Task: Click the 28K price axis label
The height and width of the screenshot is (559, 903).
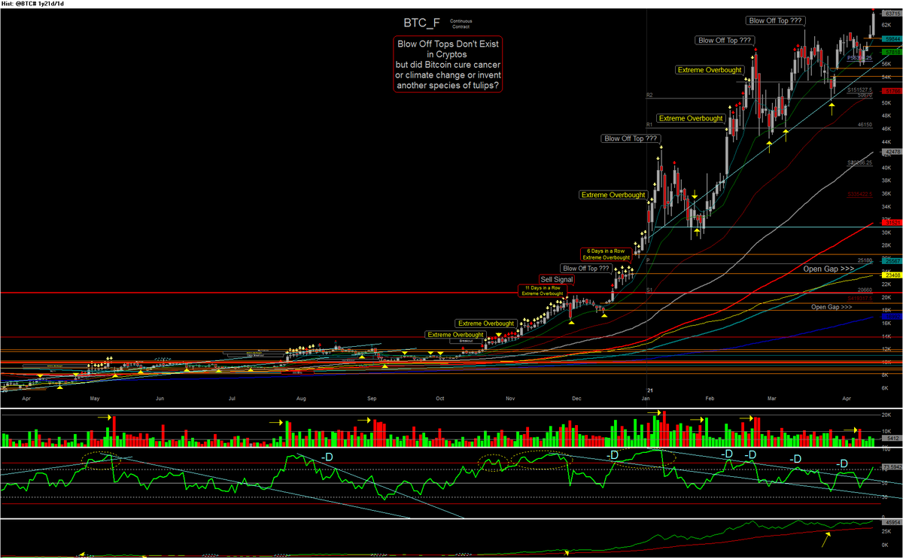Action: click(888, 245)
